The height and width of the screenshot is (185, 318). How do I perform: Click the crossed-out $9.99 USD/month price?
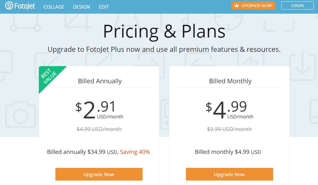230,129
